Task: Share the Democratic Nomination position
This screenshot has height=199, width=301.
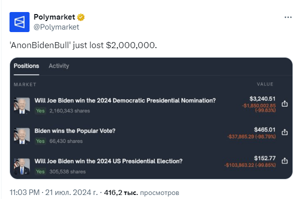Action: 284,104
